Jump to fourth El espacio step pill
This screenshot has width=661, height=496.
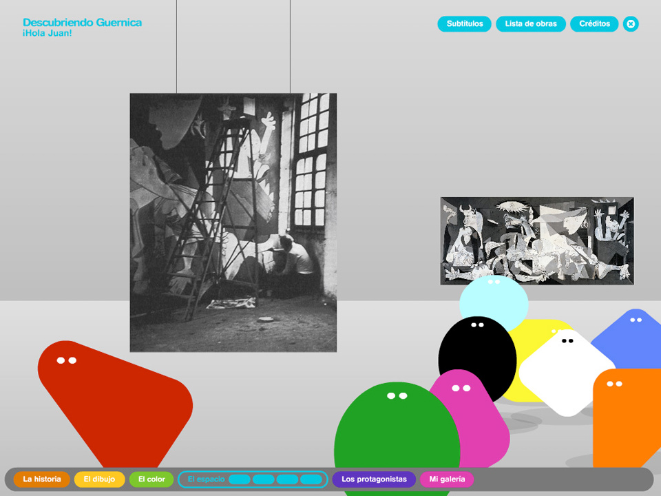click(311, 479)
